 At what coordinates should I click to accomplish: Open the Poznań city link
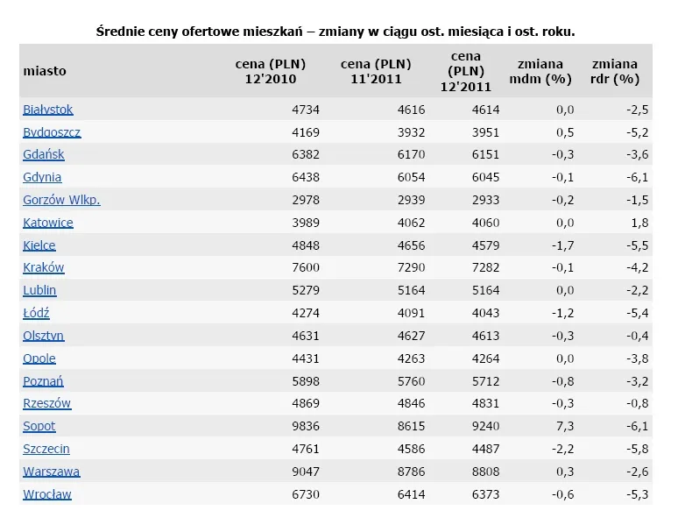point(43,381)
